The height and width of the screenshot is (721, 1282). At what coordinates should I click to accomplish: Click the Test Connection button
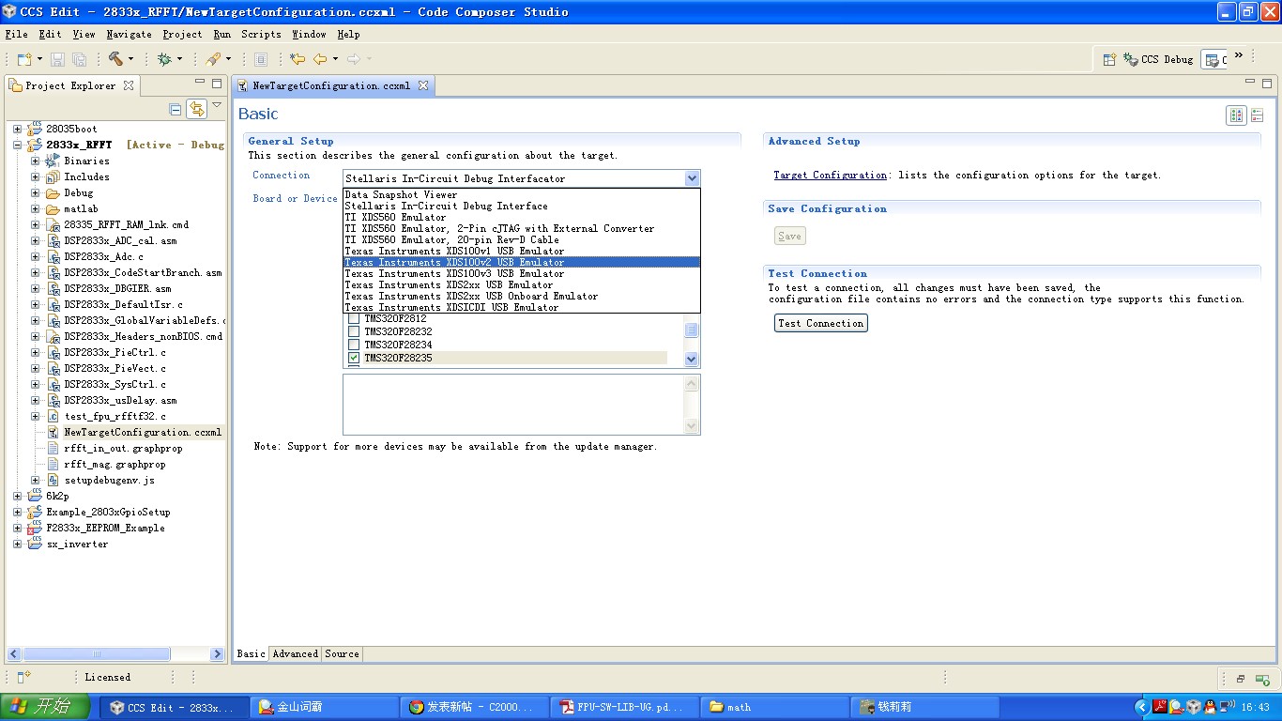pyautogui.click(x=821, y=323)
